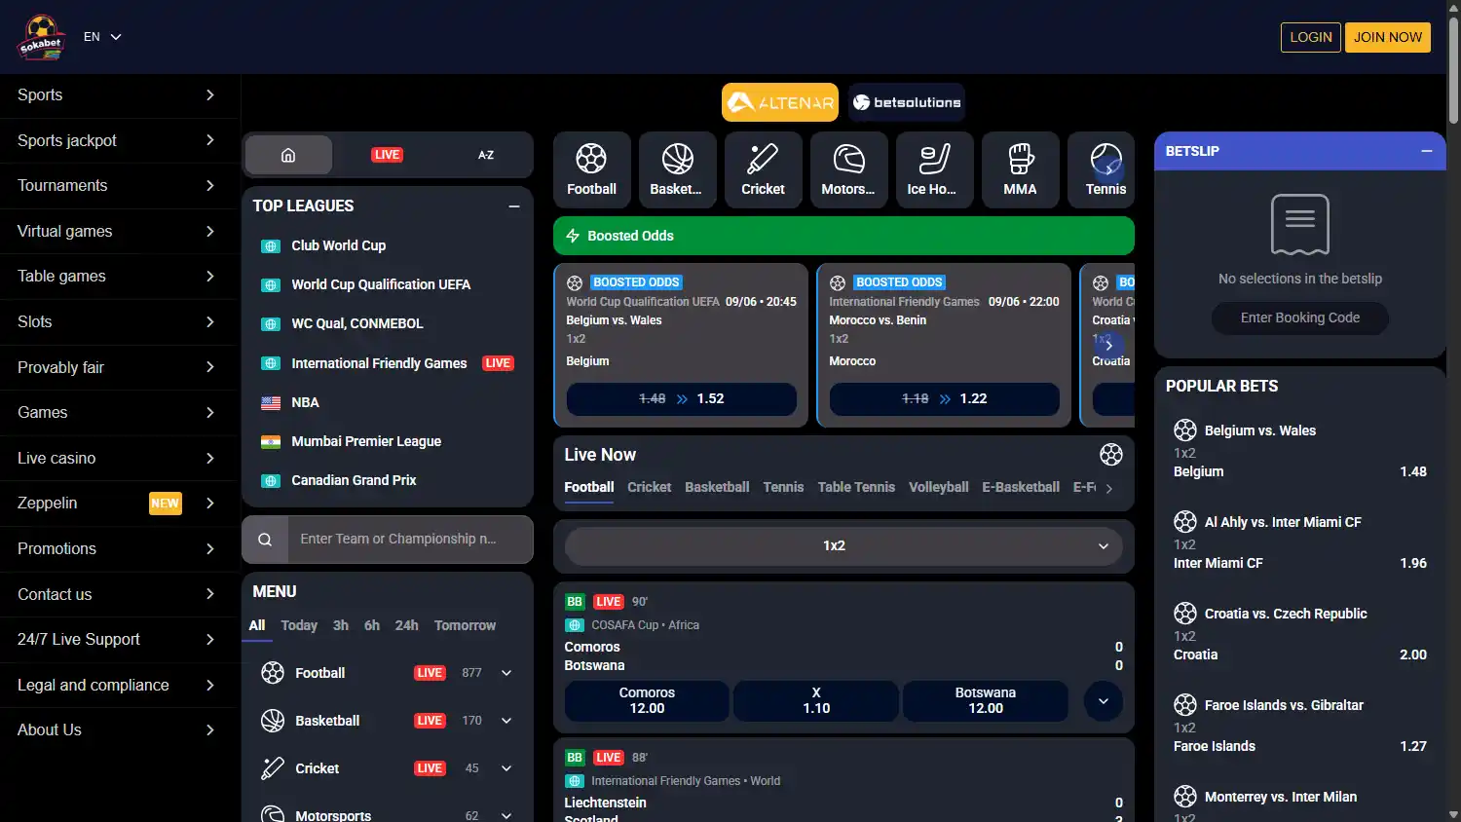Screen dimensions: 1461x822
Task: Expand the Sports sidebar menu
Action: 119,95
